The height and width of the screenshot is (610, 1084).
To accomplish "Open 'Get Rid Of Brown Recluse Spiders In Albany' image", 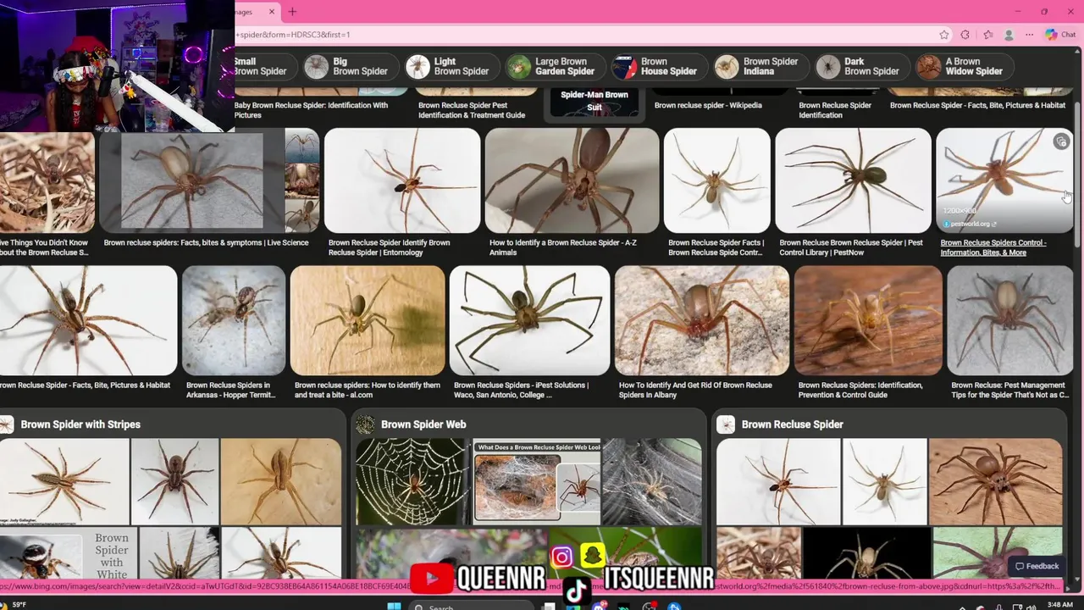I will [702, 320].
